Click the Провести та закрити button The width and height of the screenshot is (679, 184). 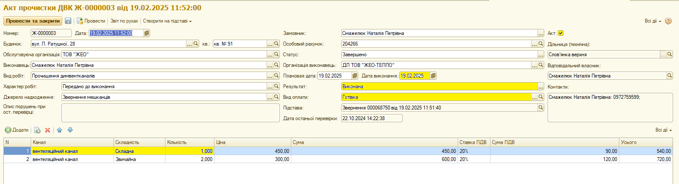pyautogui.click(x=33, y=21)
